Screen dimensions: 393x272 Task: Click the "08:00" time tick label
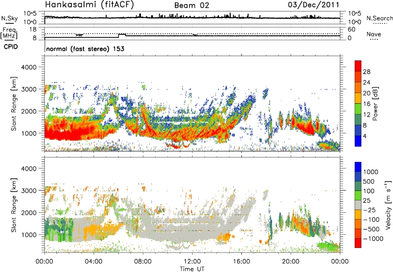coord(143,262)
